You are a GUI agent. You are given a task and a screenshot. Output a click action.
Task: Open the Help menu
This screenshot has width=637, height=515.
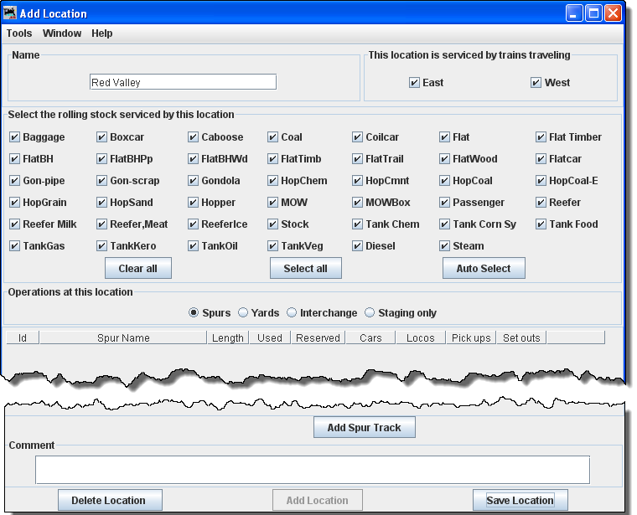(102, 33)
